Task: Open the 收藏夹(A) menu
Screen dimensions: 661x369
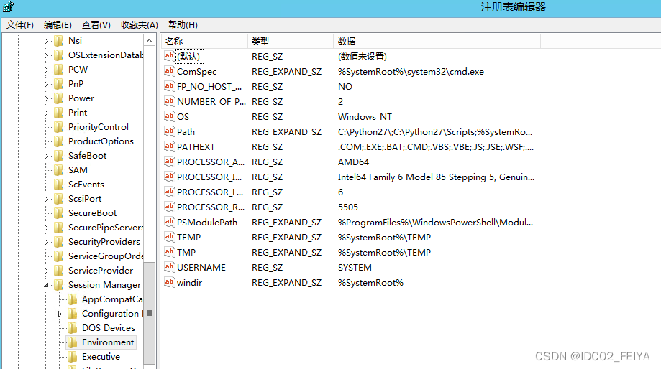Action: click(139, 25)
